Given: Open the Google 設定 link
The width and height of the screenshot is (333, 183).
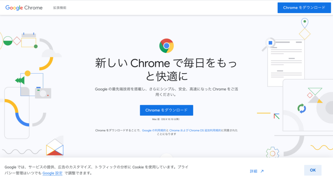Looking at the screenshot, I should (x=52, y=173).
